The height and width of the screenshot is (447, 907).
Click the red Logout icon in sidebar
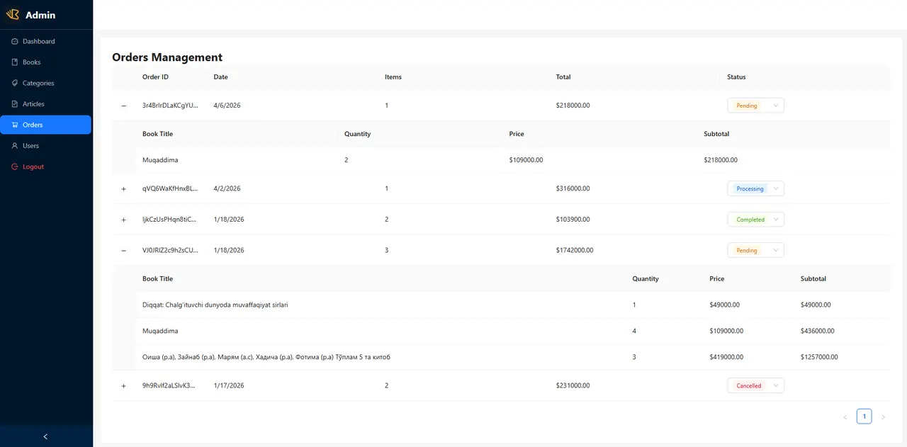click(x=15, y=166)
